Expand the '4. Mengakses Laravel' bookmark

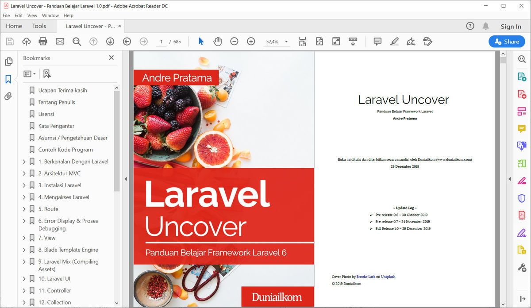(24, 197)
